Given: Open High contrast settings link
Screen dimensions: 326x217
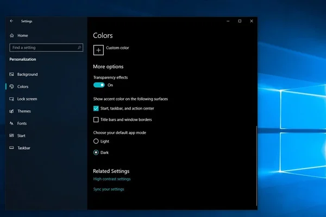Looking at the screenshot, I should [x=112, y=179].
